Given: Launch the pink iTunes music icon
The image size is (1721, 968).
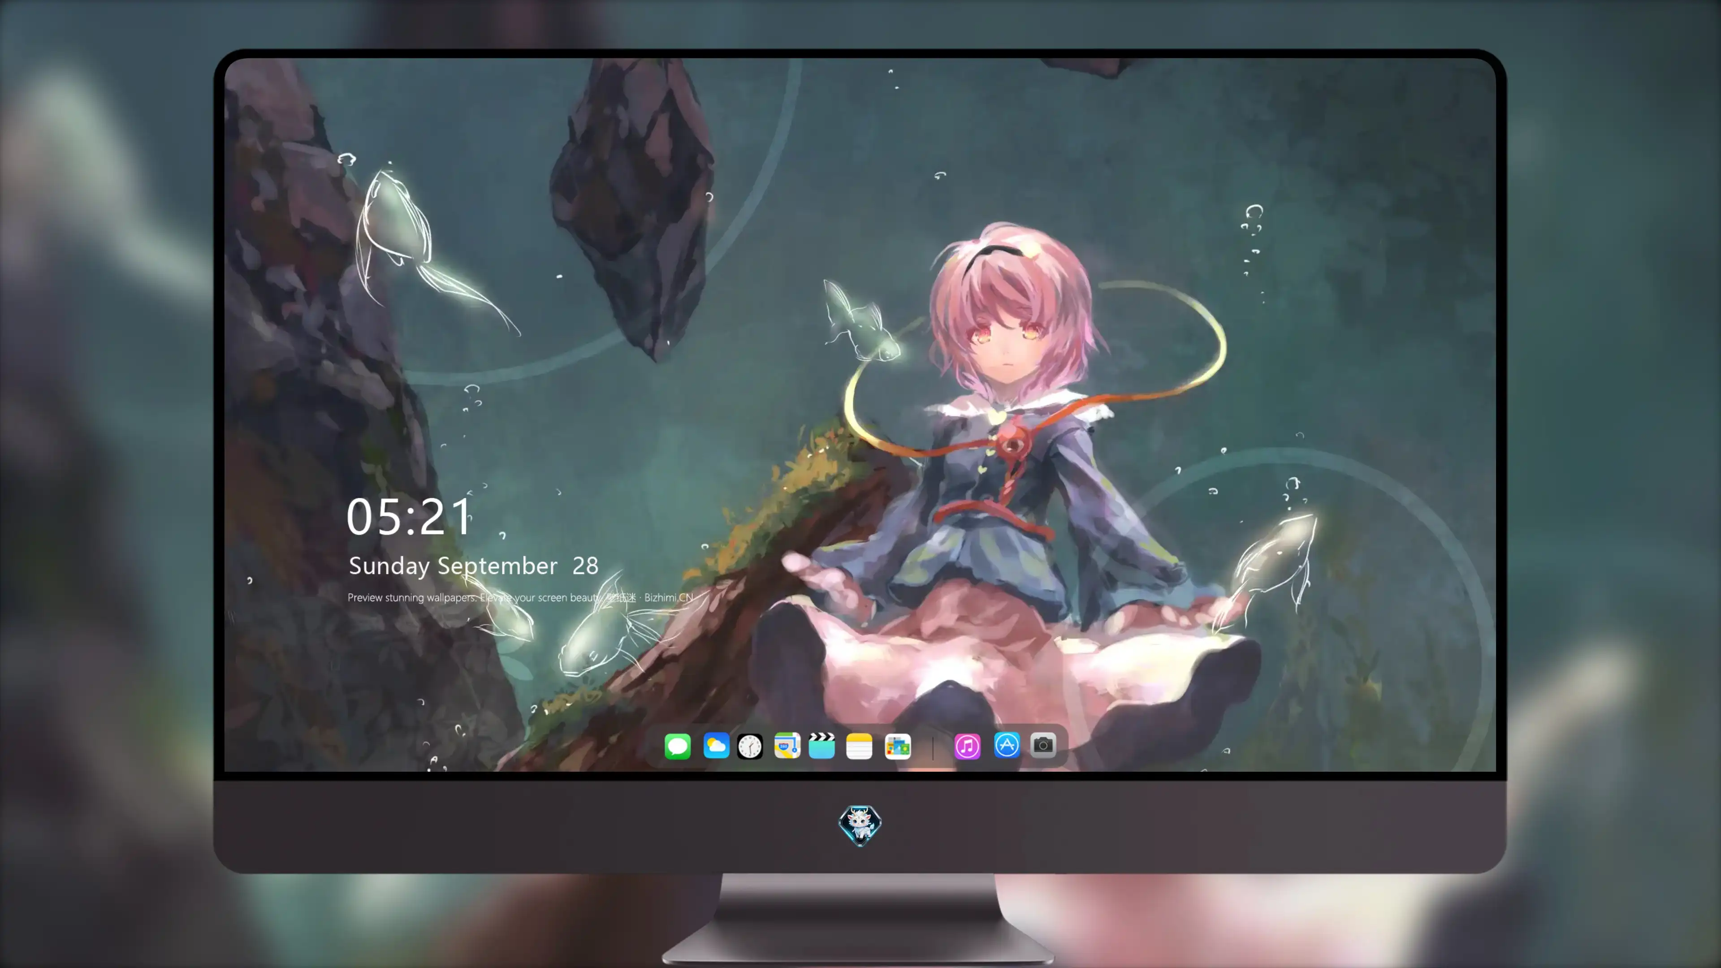Looking at the screenshot, I should pos(968,746).
